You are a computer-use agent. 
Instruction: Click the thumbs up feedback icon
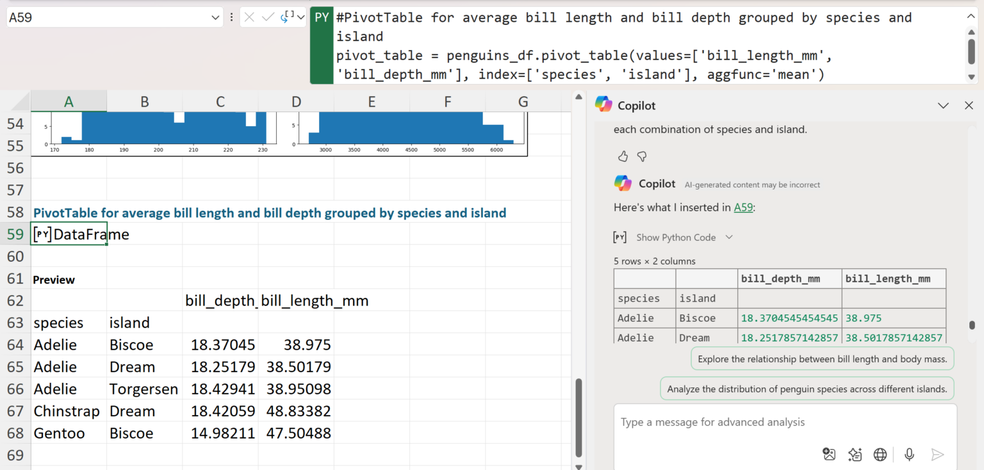(623, 156)
